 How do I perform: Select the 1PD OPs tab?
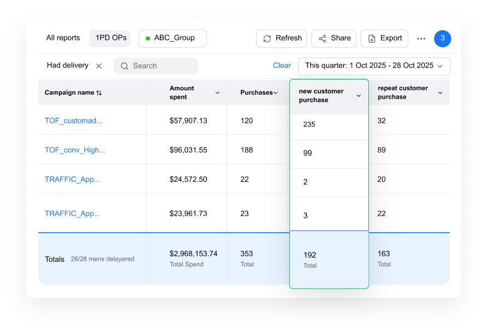coord(110,38)
